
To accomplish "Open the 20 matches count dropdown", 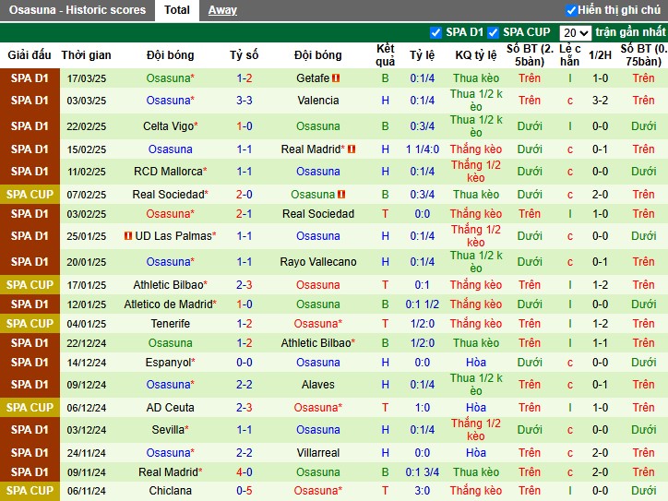I will click(575, 33).
